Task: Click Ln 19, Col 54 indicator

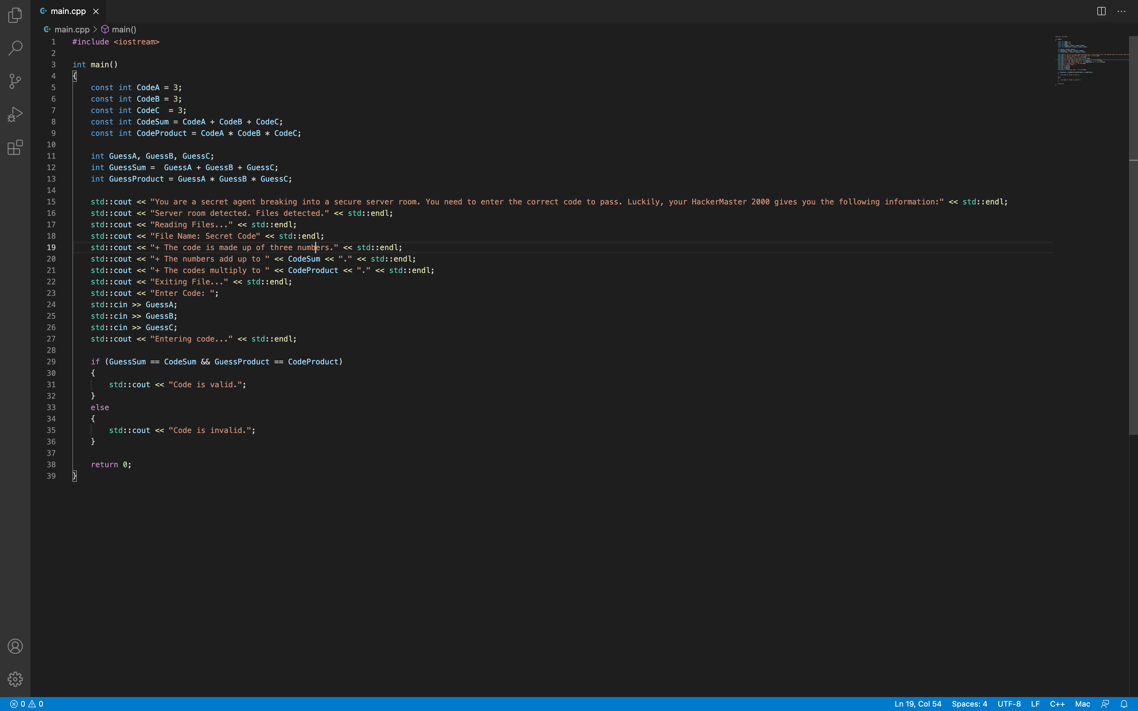Action: (x=917, y=704)
